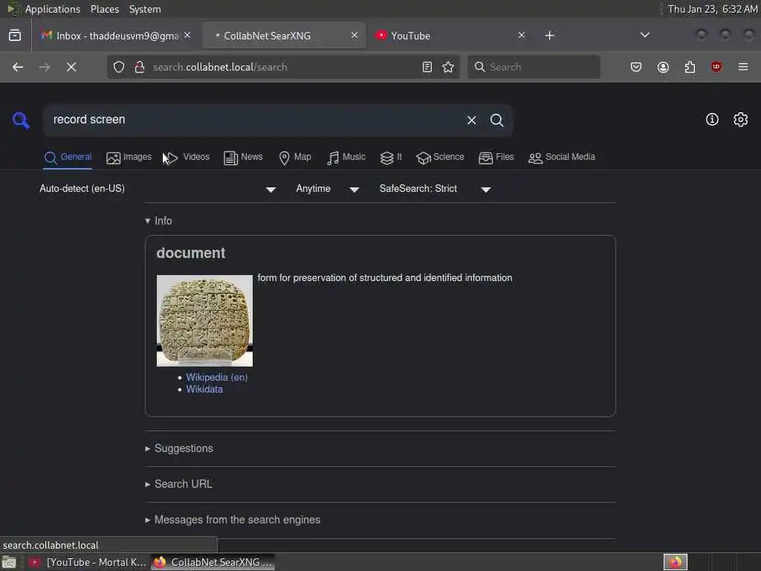Submit search with magnifier button
Viewport: 761px width, 571px height.
pos(496,120)
